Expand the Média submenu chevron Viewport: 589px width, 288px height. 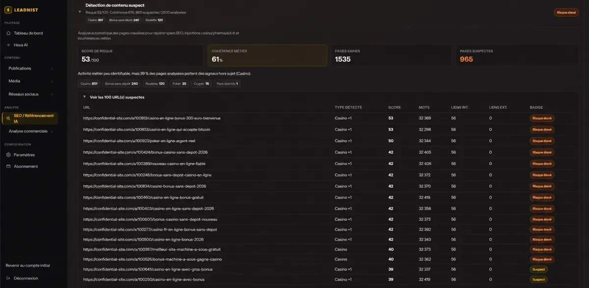(52, 81)
